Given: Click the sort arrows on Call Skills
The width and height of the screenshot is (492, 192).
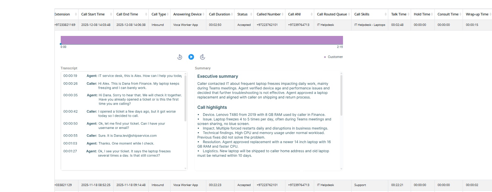Looking at the screenshot, I should coord(385,15).
